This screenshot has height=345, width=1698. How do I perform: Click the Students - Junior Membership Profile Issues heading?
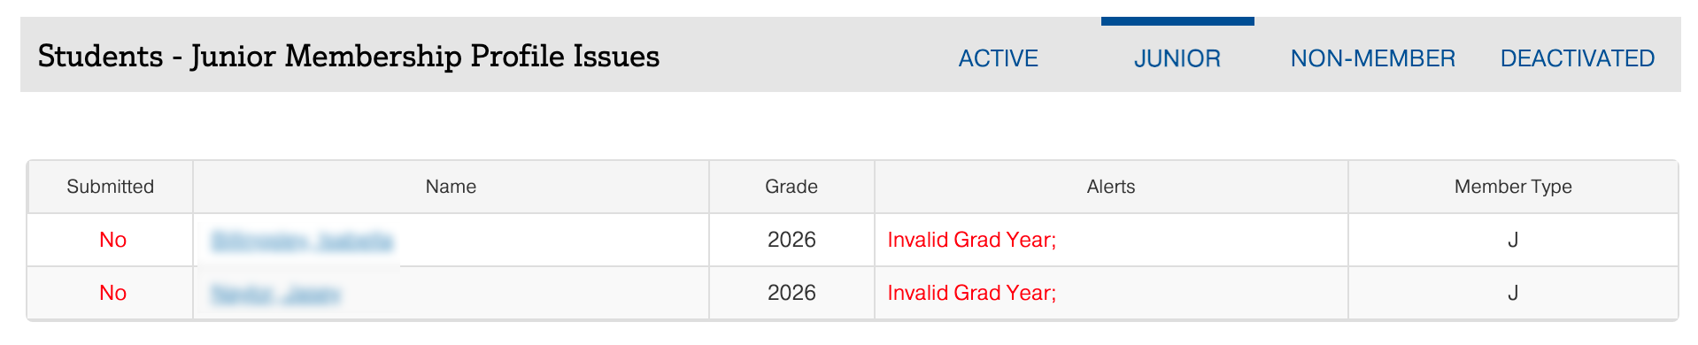[349, 57]
